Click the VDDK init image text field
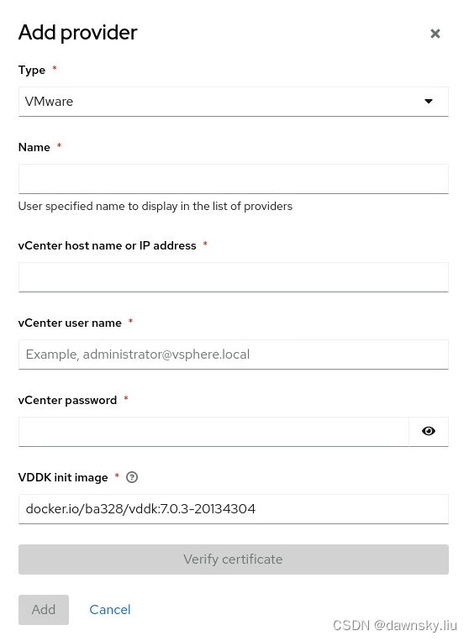Image resolution: width=469 pixels, height=641 pixels. tap(234, 509)
